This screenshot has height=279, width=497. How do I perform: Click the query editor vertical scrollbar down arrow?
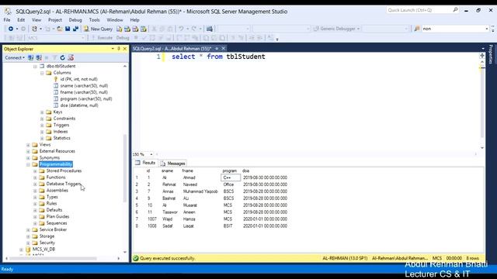click(x=481, y=148)
